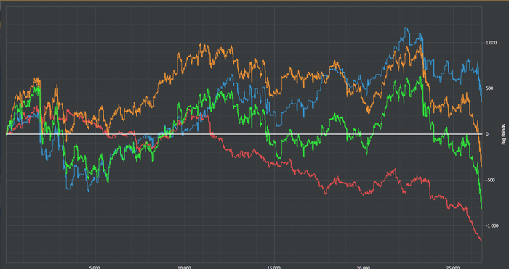Click the "25,000" x-axis label
This screenshot has width=509, height=269.
(453, 267)
